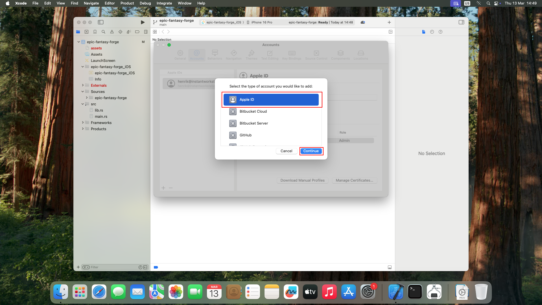Open System Settings from the Dock
Screen dimensions: 542x305
click(368, 292)
